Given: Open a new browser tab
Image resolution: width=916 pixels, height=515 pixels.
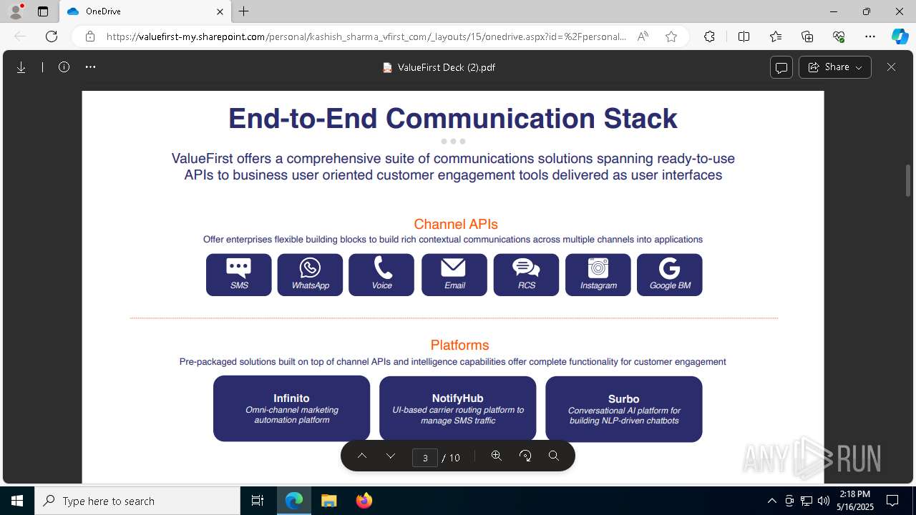Looking at the screenshot, I should 244,11.
